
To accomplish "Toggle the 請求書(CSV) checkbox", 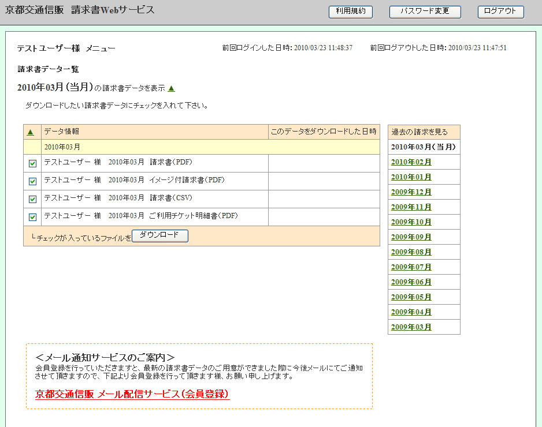I will click(x=32, y=199).
